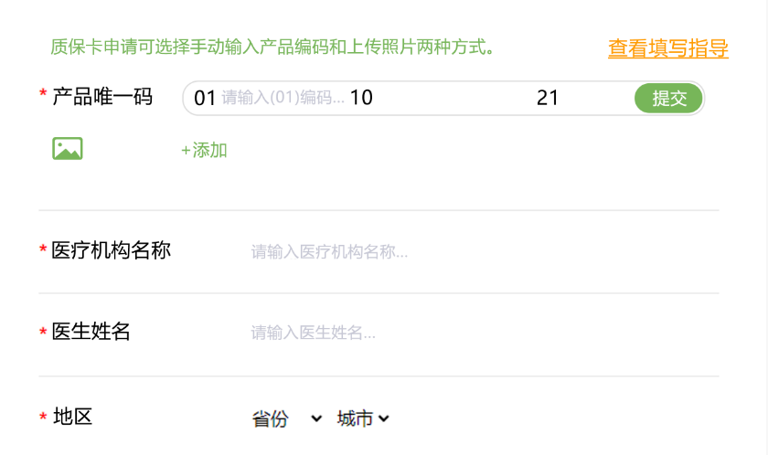Screen dimensions: 768x455
Task: Click the 地区 field label
Action: (73, 418)
